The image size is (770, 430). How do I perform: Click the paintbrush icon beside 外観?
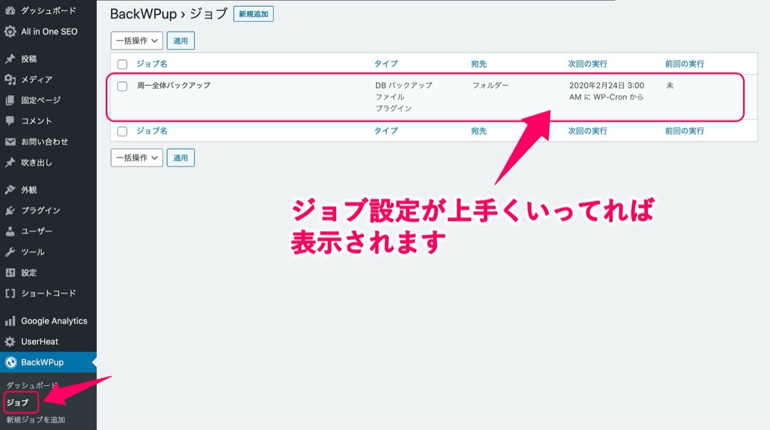click(x=10, y=190)
